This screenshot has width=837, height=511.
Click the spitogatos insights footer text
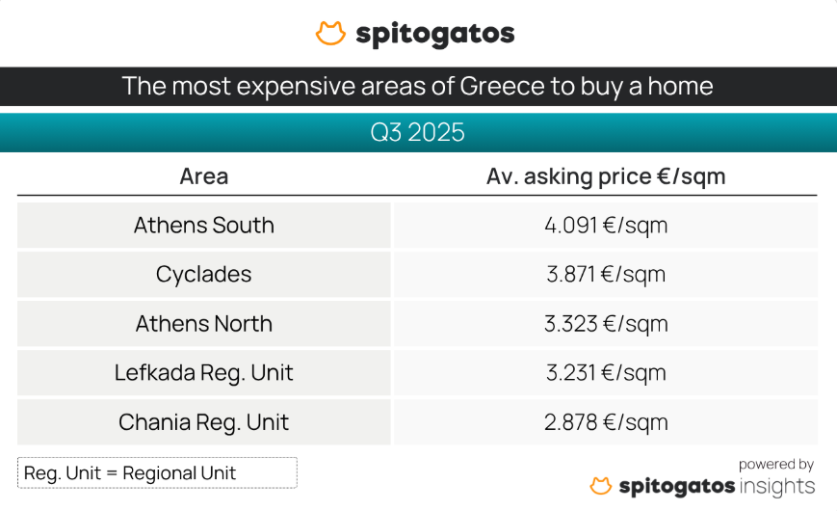(x=716, y=486)
